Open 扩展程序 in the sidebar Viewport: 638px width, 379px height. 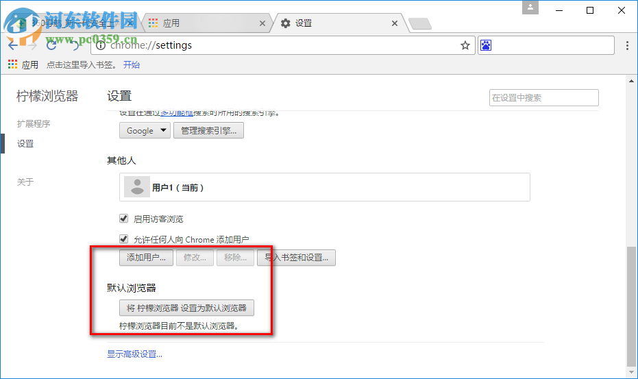[x=34, y=124]
